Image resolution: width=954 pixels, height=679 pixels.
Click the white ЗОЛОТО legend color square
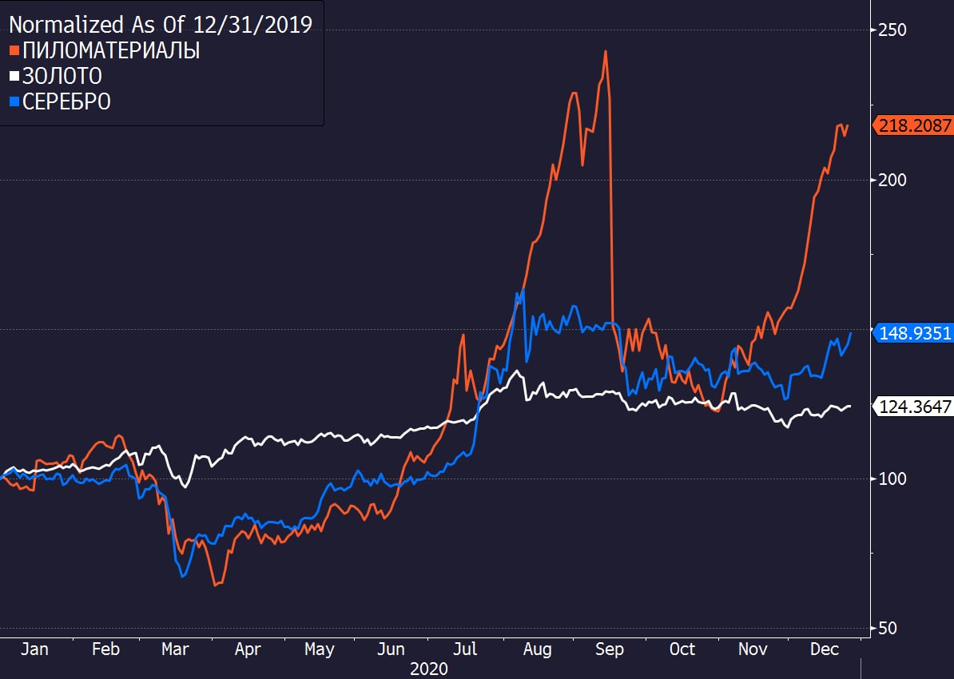(14, 76)
